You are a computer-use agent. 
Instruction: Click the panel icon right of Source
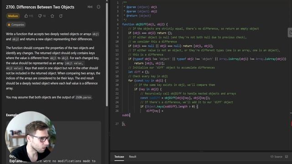pyautogui.click(x=287, y=157)
